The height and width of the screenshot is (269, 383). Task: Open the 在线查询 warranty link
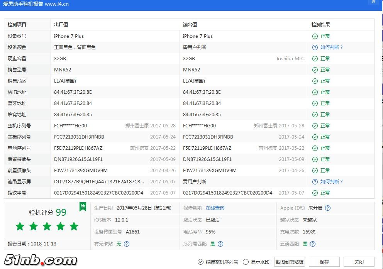pyautogui.click(x=215, y=208)
